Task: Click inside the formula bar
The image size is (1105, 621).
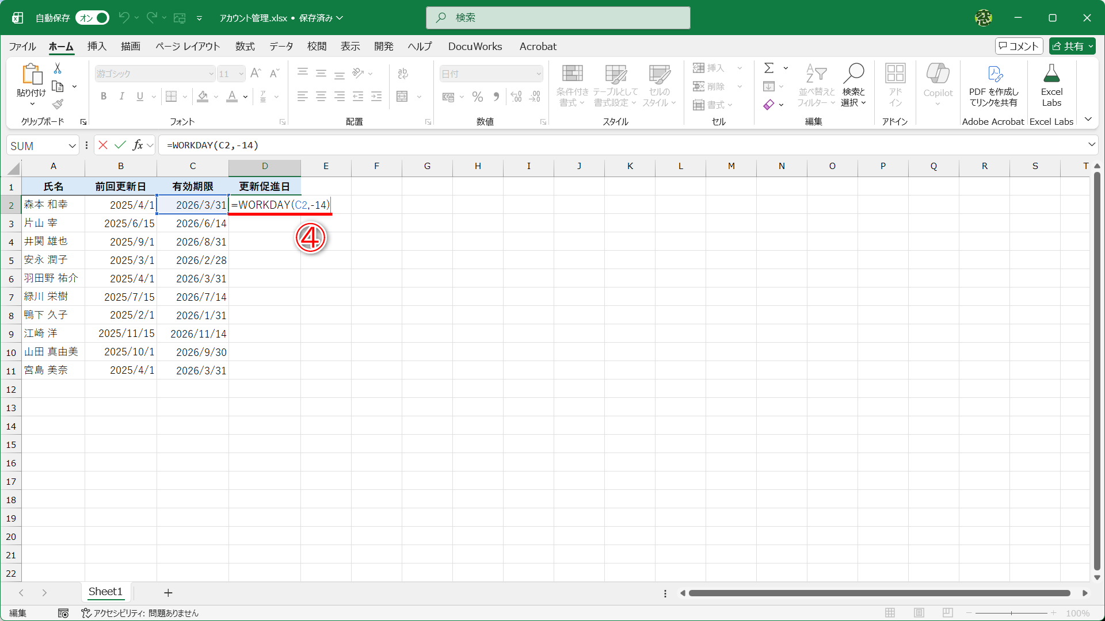Action: click(x=403, y=145)
